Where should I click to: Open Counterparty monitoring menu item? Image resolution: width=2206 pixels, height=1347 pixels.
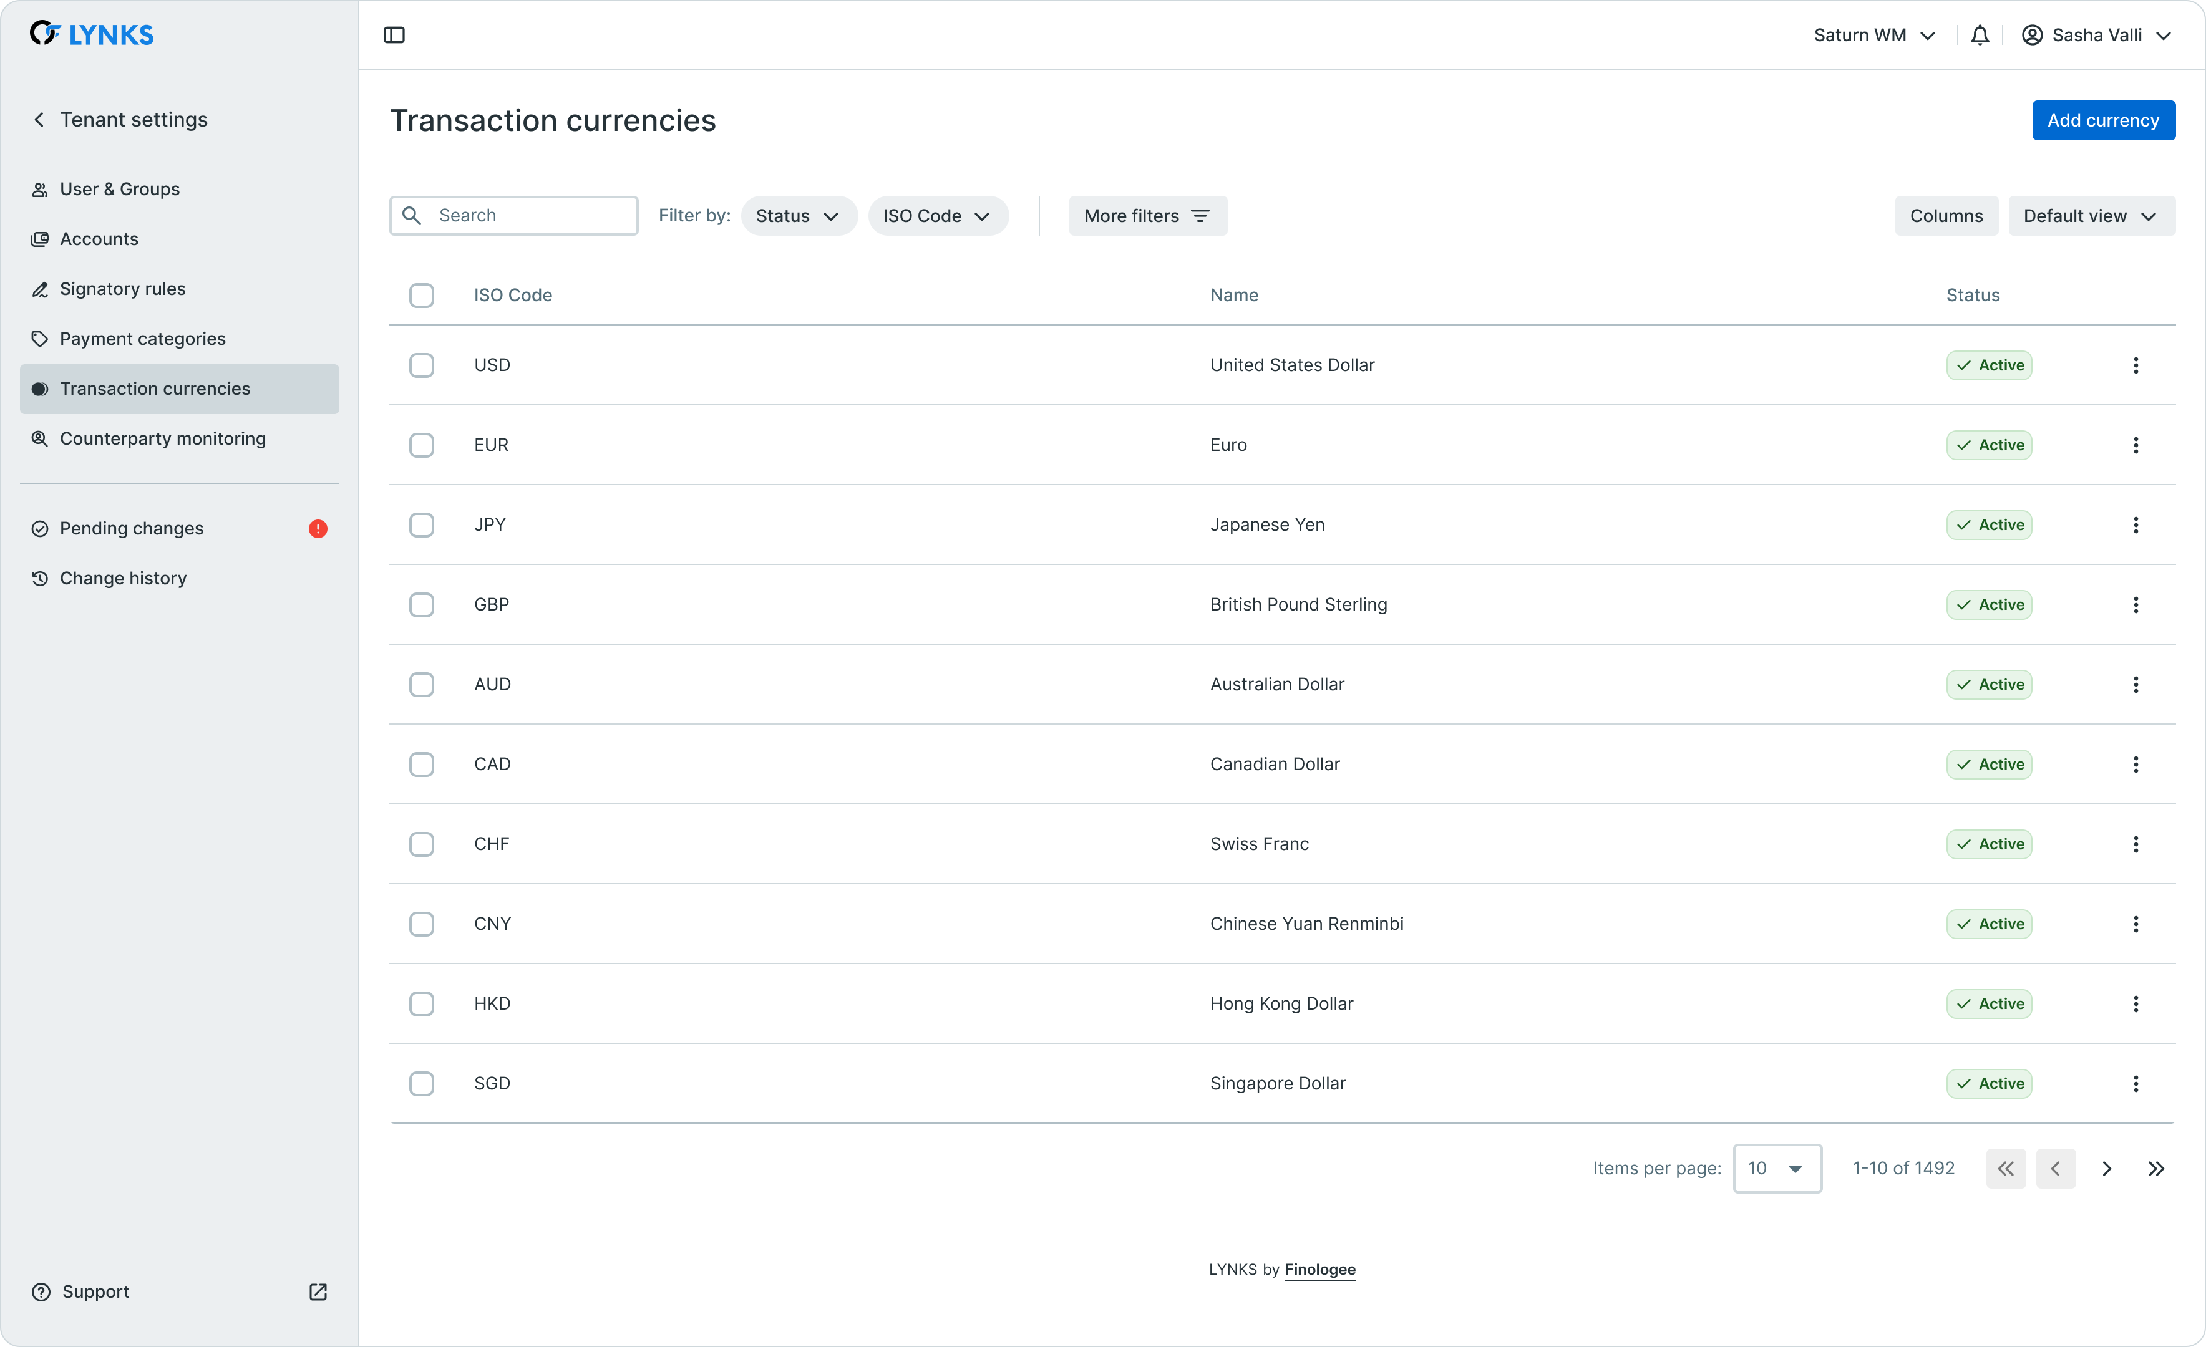coord(162,438)
